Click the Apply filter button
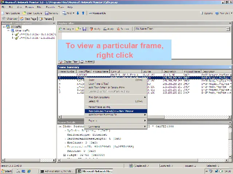 click(108, 29)
